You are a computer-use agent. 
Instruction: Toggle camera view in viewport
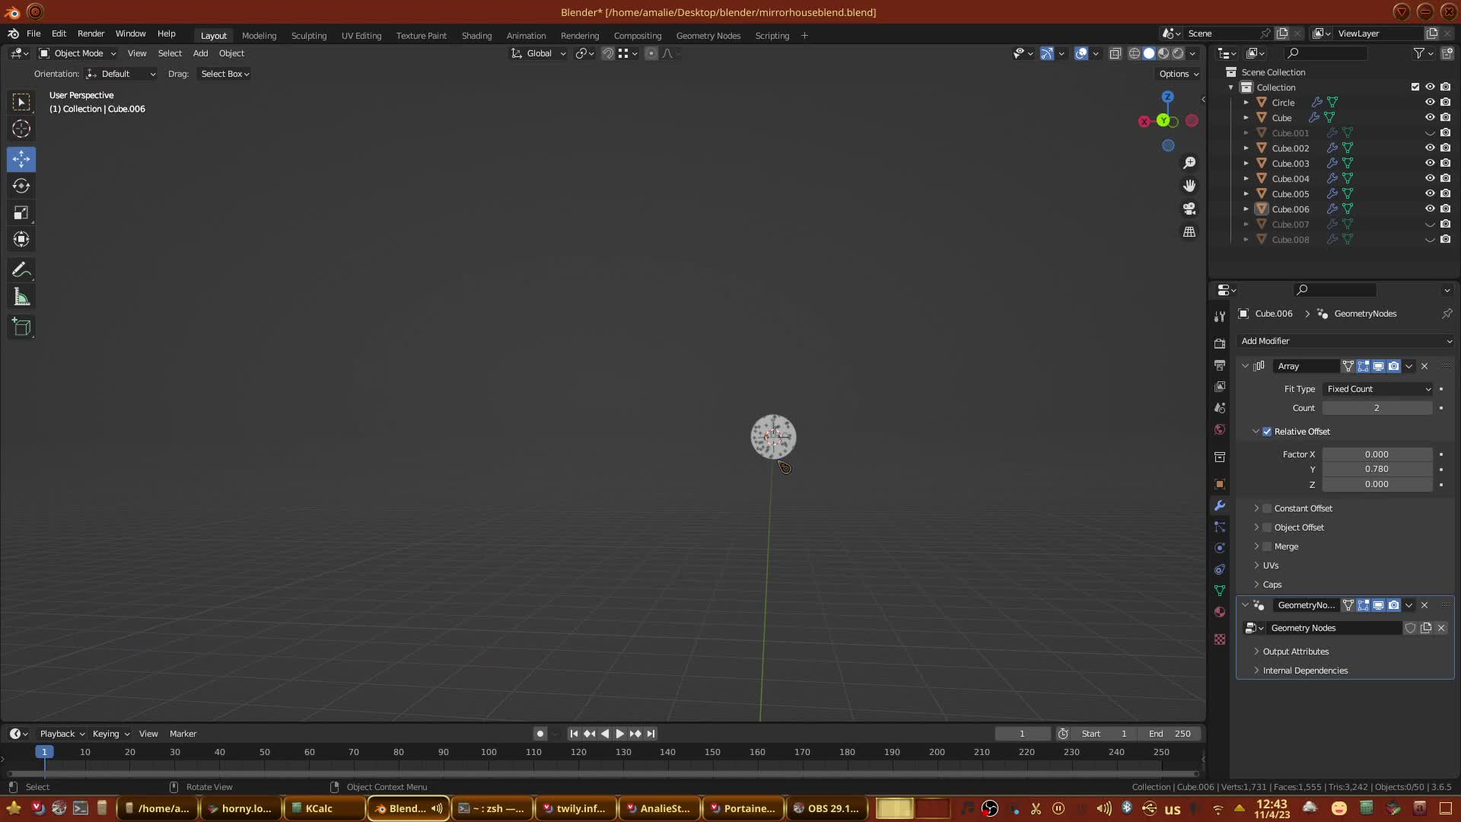[x=1189, y=209]
